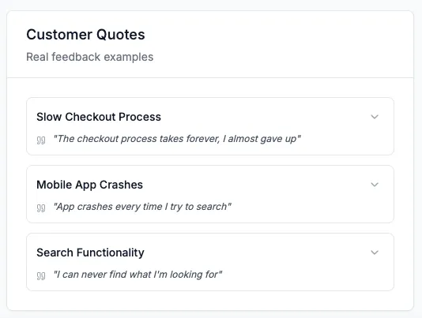Expand the Search Functionality chevron
This screenshot has height=318, width=422.
[x=375, y=253]
